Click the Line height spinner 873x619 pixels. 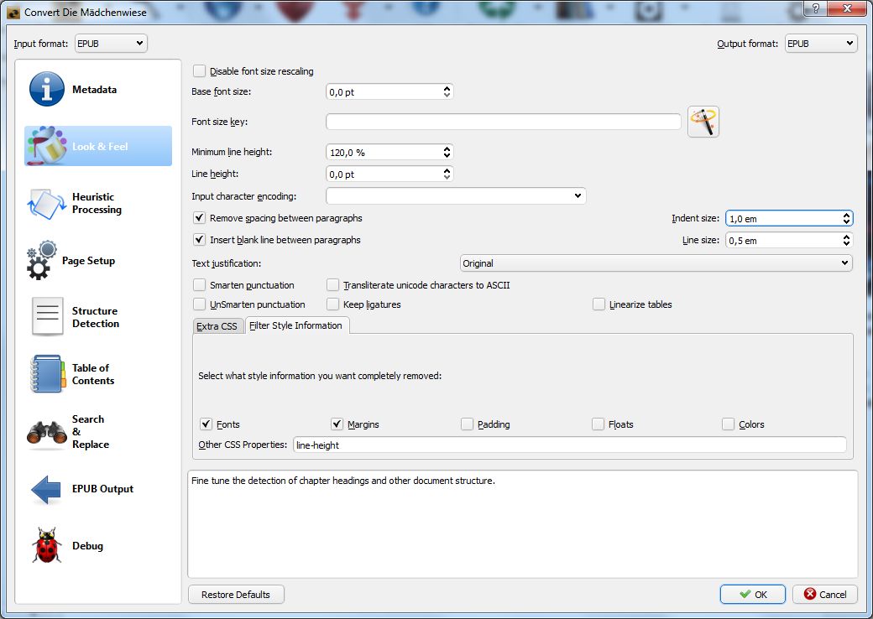coord(389,174)
